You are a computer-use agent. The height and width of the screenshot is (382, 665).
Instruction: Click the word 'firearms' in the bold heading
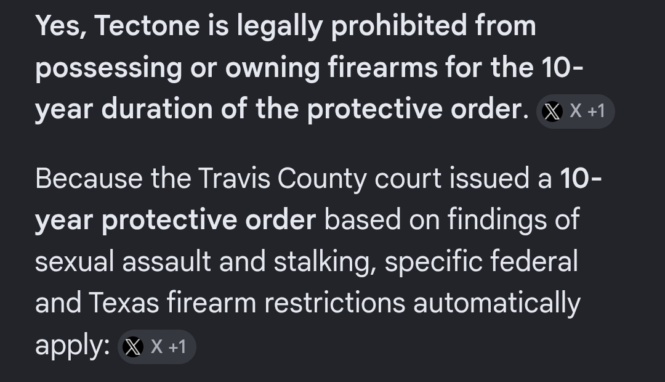point(382,68)
